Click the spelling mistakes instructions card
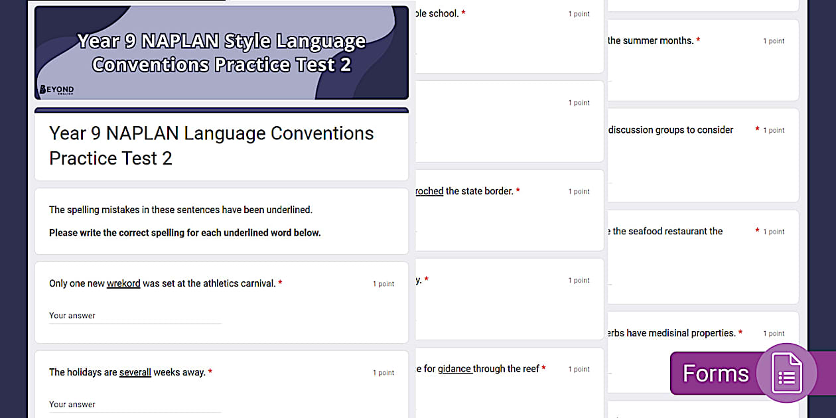836x418 pixels. (222, 221)
